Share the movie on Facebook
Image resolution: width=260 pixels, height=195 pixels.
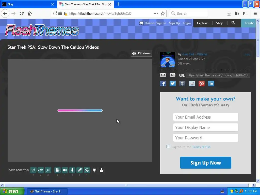click(163, 84)
